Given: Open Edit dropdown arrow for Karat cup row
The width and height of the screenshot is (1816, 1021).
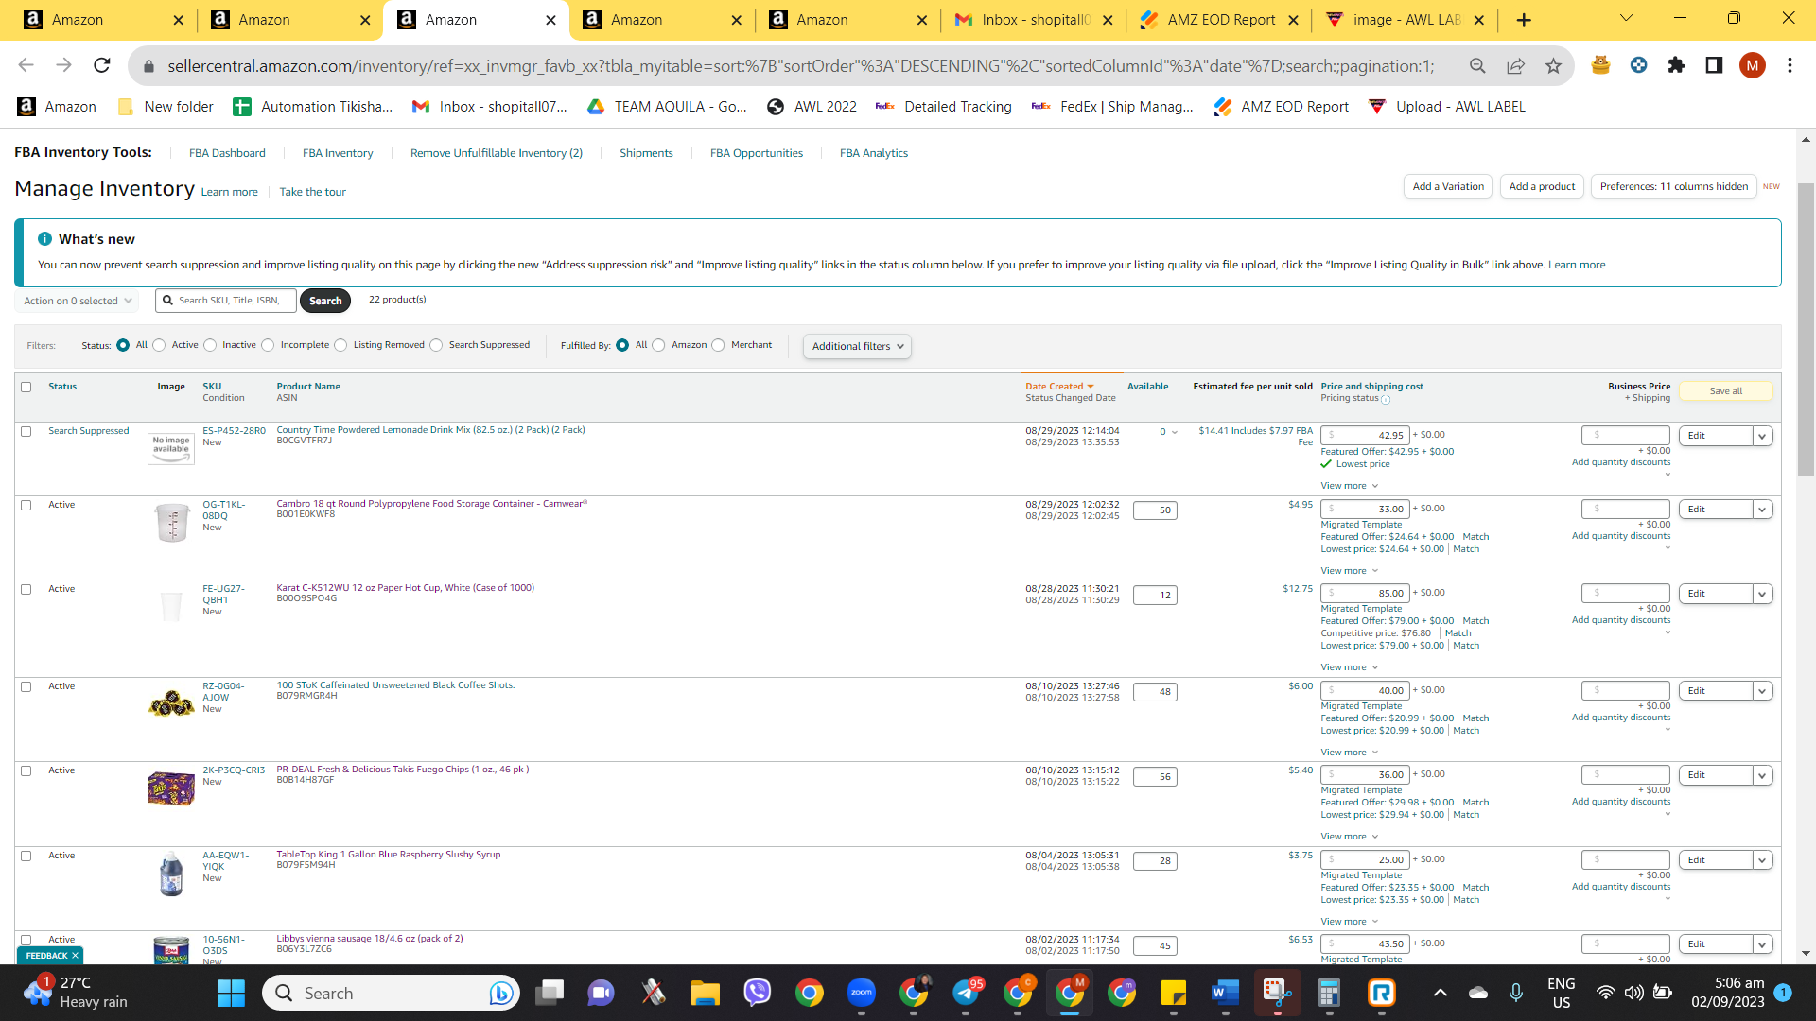Looking at the screenshot, I should 1762,594.
